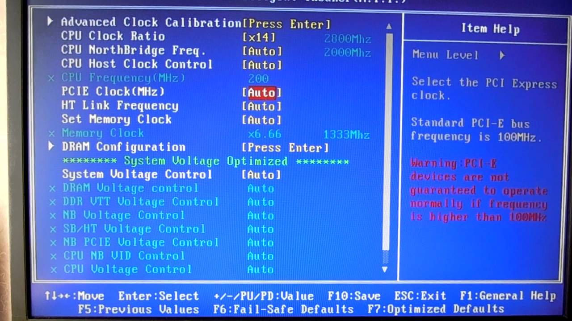Click the red PCI-E warning text
The image size is (572, 321).
pos(479,190)
